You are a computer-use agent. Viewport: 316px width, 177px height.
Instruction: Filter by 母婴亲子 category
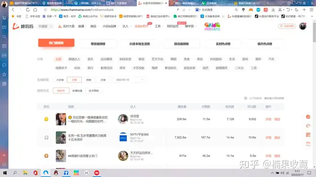coord(61,68)
